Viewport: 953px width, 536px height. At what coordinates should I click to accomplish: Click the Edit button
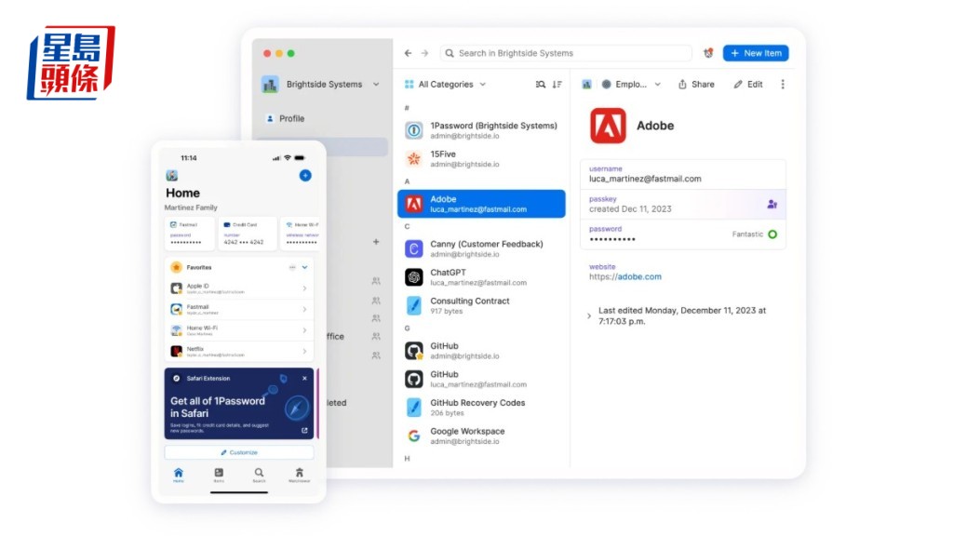[748, 85]
